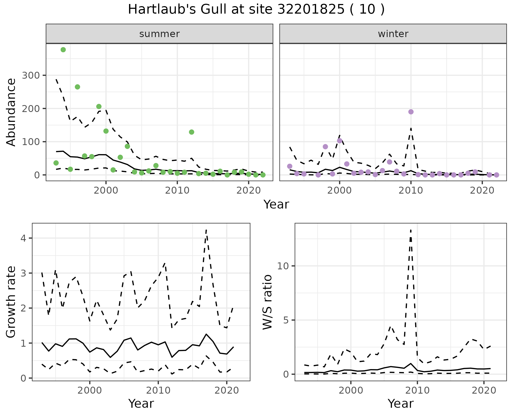Click the Growth rate y-axis label
Image resolution: width=513 pixels, height=416 pixels.
pos(11,302)
